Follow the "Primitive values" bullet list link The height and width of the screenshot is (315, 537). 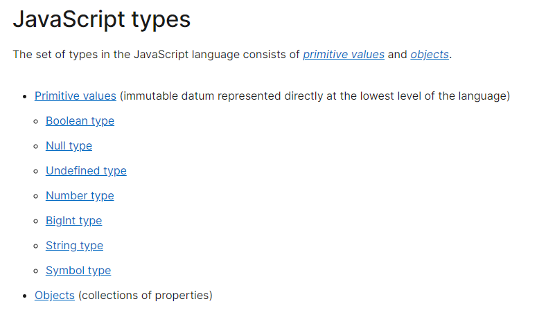(76, 96)
